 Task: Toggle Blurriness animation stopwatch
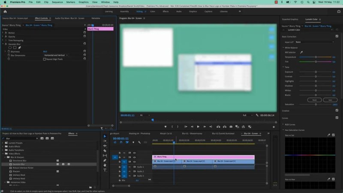pos(9,51)
